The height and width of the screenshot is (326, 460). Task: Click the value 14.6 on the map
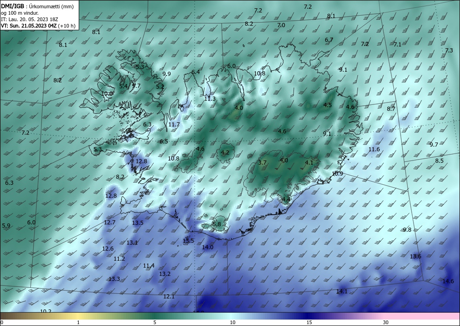(448, 281)
